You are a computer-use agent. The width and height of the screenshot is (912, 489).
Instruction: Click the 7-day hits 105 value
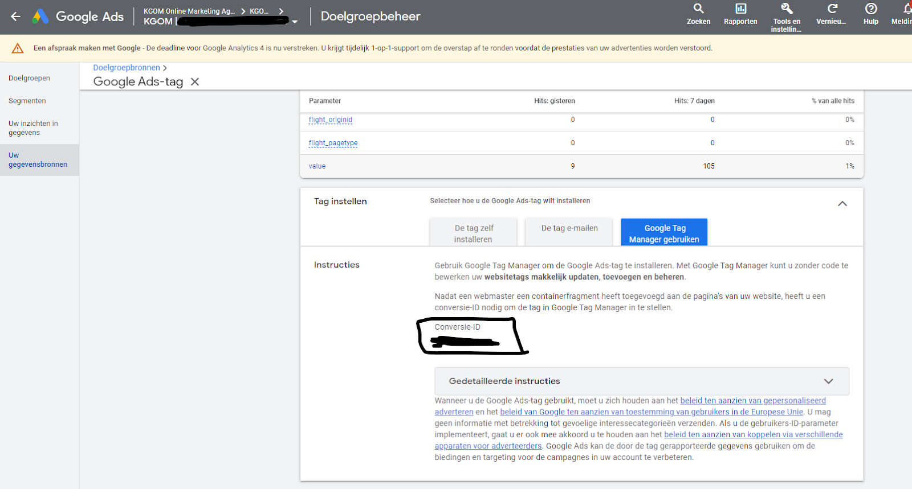coord(709,166)
